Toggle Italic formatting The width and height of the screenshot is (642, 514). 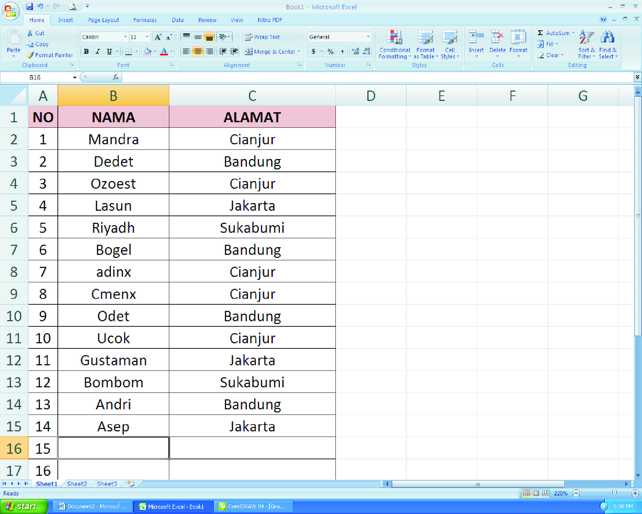[98, 52]
